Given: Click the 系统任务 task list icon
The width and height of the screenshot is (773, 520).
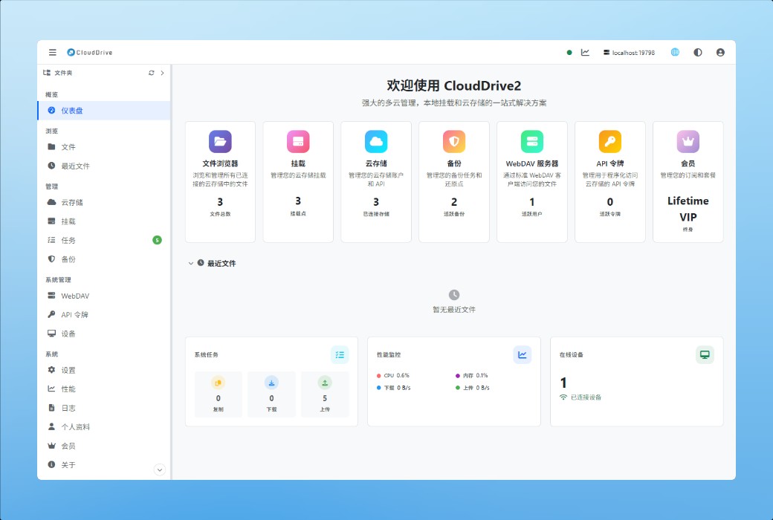Looking at the screenshot, I should pyautogui.click(x=340, y=355).
